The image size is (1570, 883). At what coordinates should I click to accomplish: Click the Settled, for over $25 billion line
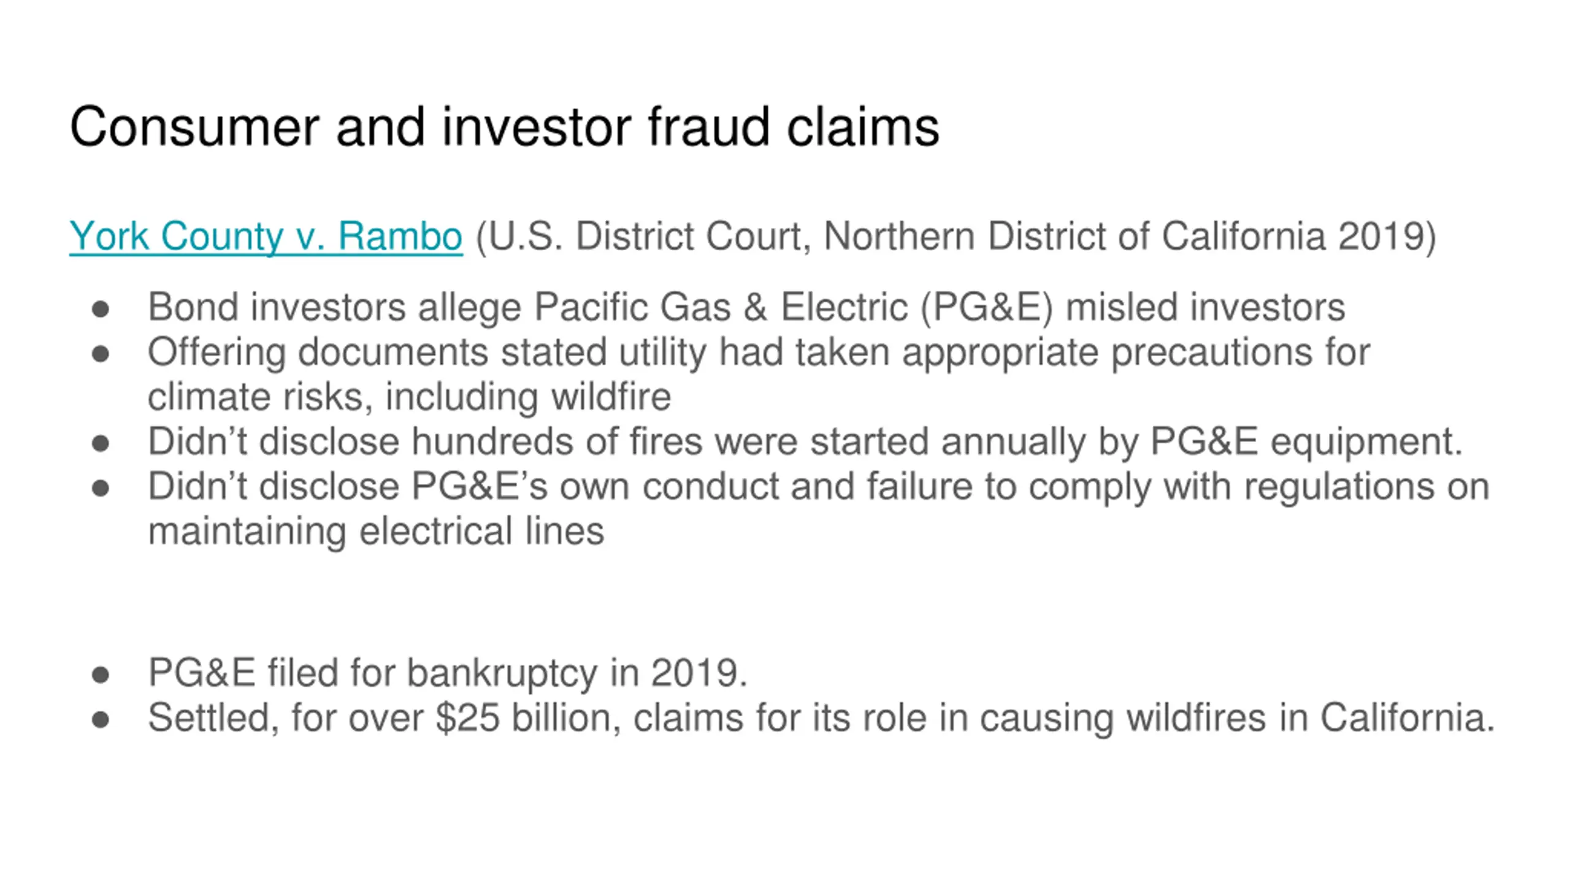(x=821, y=718)
